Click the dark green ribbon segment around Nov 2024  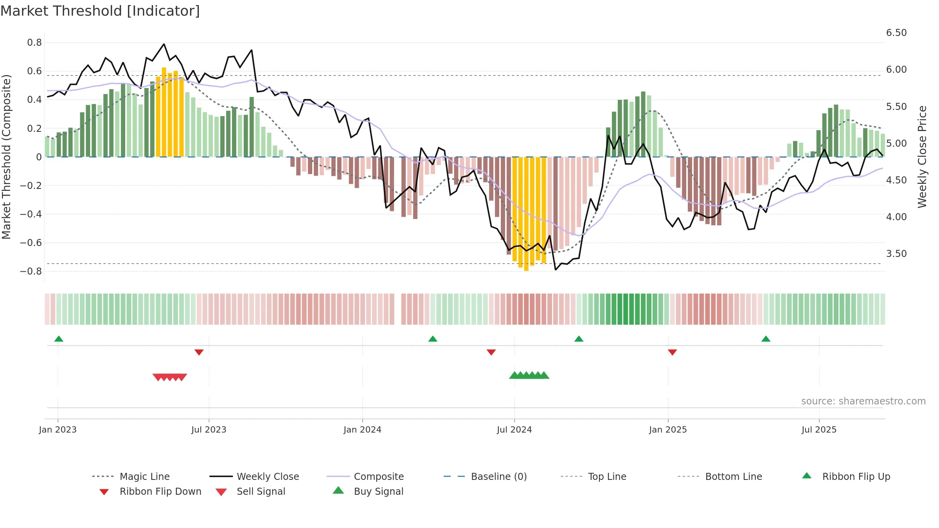(625, 309)
